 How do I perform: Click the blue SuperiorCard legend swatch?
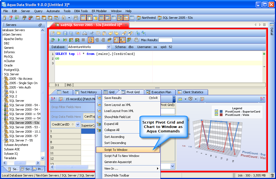click(221, 111)
